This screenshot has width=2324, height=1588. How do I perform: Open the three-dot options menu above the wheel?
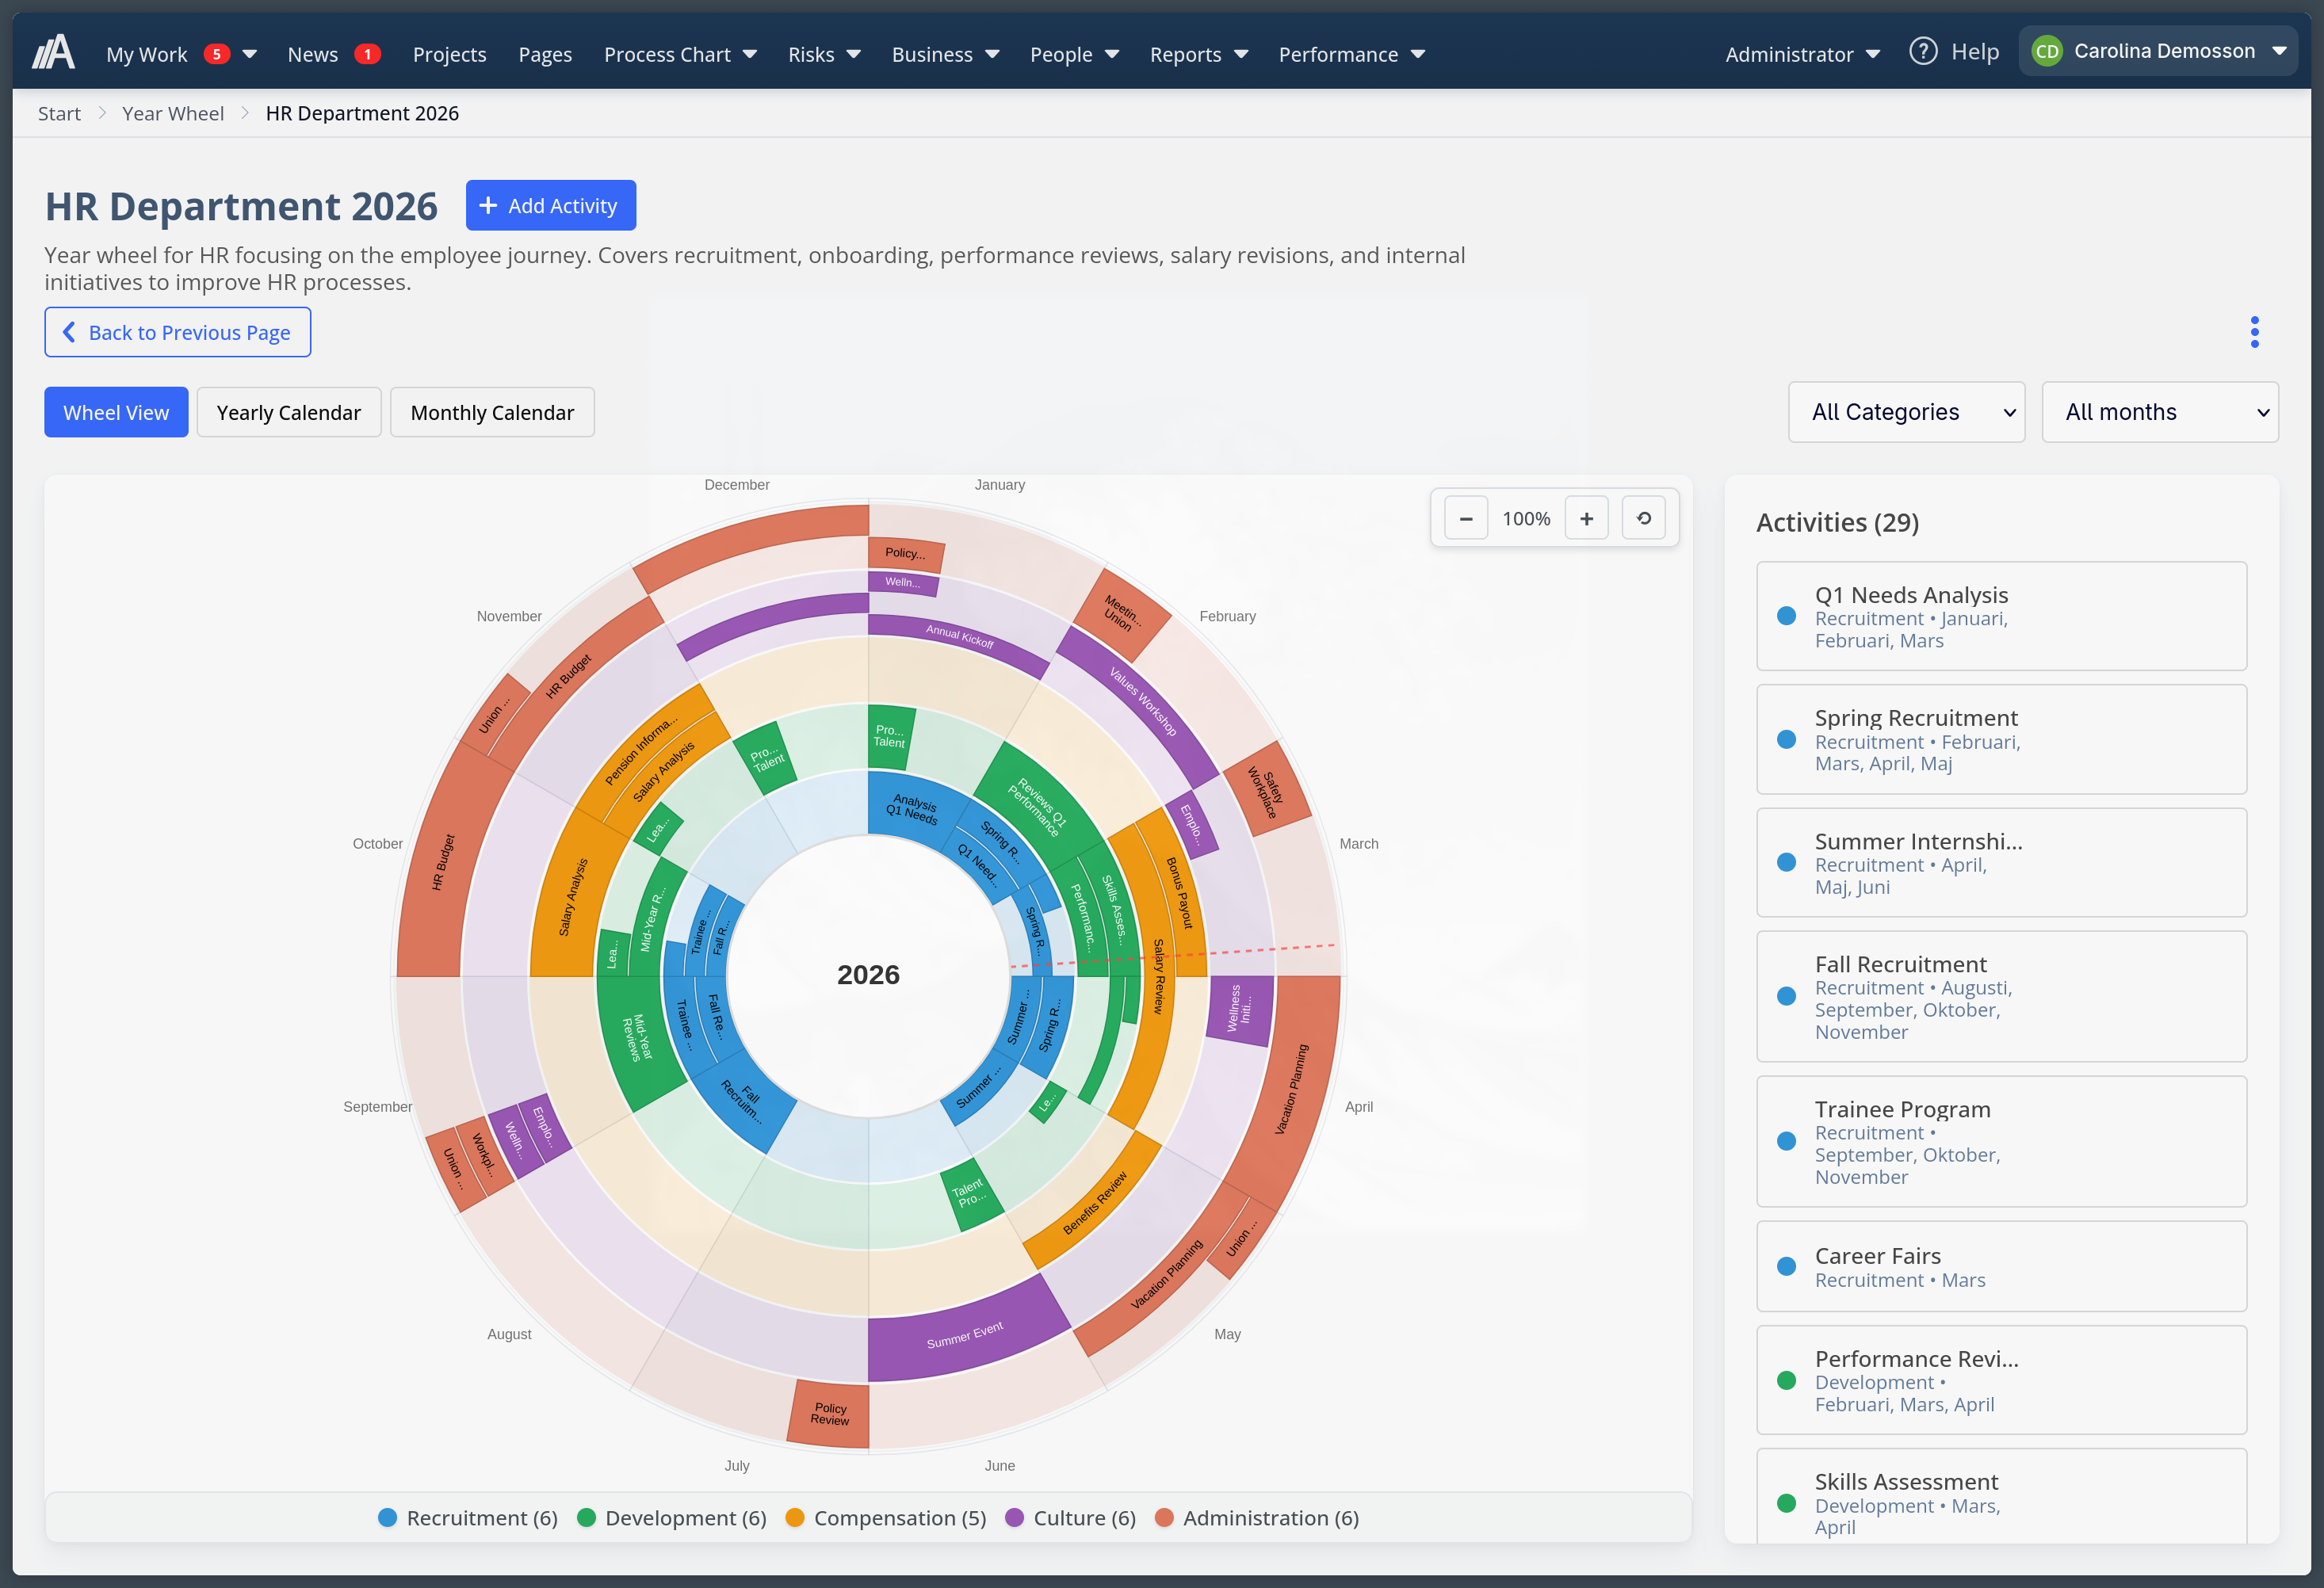pyautogui.click(x=2255, y=331)
